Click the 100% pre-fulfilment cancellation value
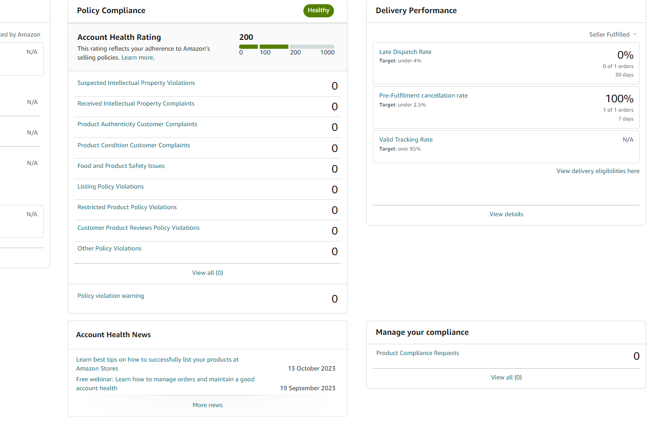Viewport: 650px width, 431px height. pos(619,99)
